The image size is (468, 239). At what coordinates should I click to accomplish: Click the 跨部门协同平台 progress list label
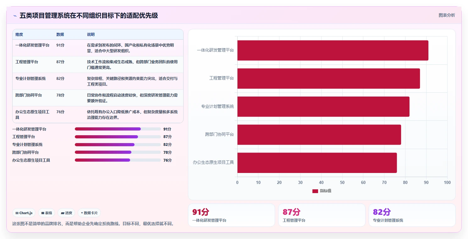coord(25,153)
